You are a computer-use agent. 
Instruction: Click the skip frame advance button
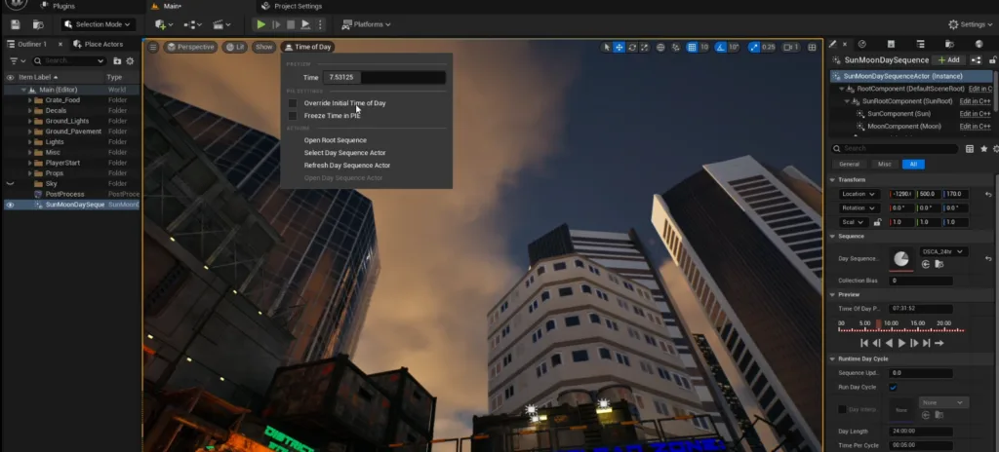click(x=276, y=24)
